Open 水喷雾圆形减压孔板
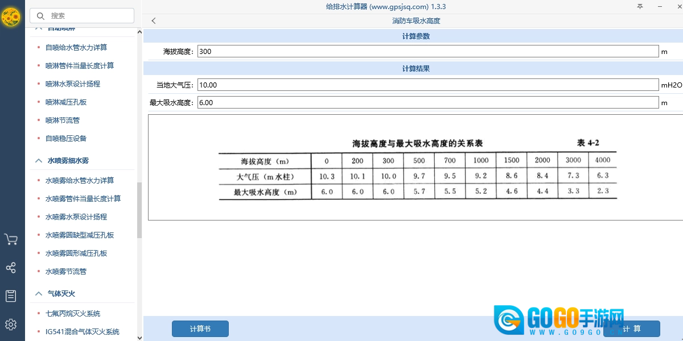This screenshot has height=341, width=683. click(76, 253)
